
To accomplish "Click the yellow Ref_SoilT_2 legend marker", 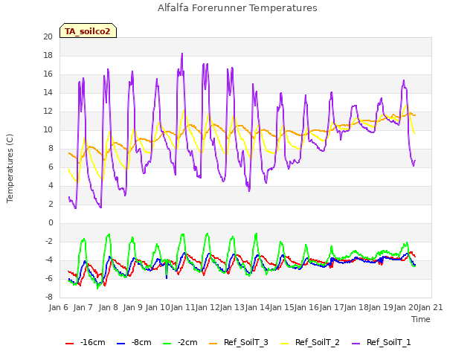I will pyautogui.click(x=284, y=344).
